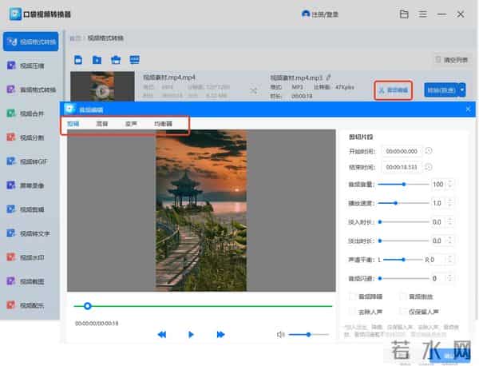Open the folder icon in title bar

[404, 14]
